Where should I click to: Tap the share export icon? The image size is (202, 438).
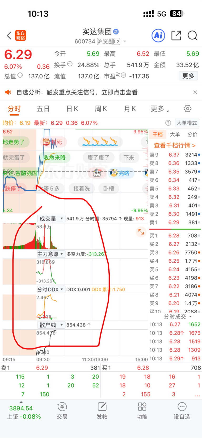[176, 35]
